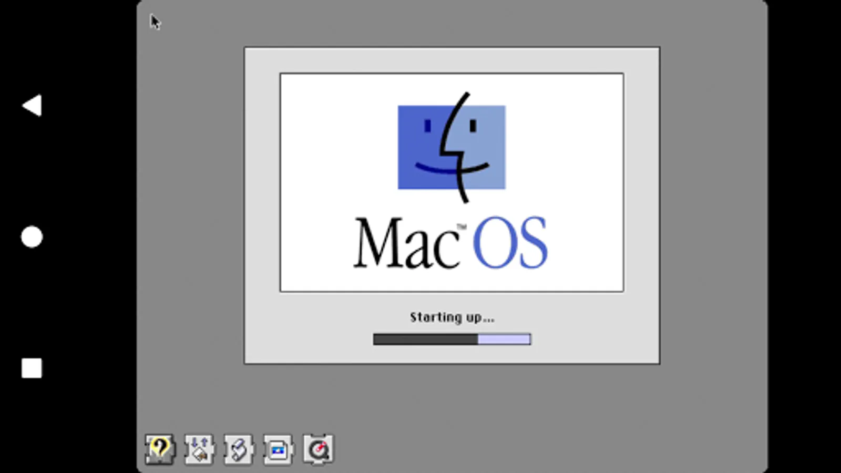Click the QuickTime extension icon
The height and width of the screenshot is (473, 841).
(318, 449)
